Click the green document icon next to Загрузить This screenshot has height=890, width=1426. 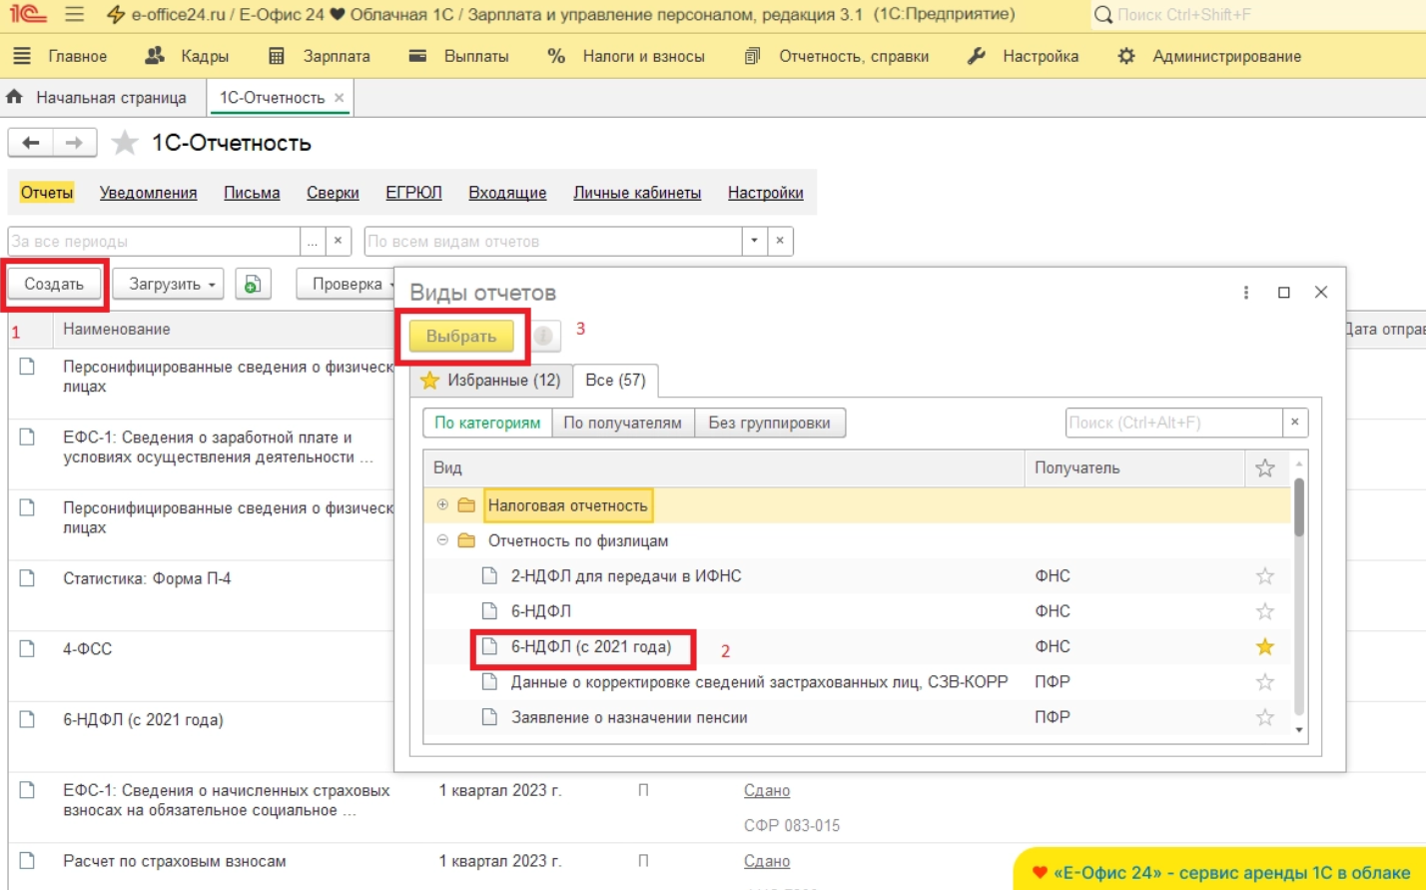(253, 285)
